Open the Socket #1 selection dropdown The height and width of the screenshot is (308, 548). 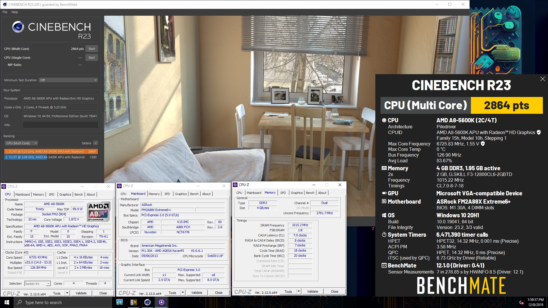(x=37, y=283)
